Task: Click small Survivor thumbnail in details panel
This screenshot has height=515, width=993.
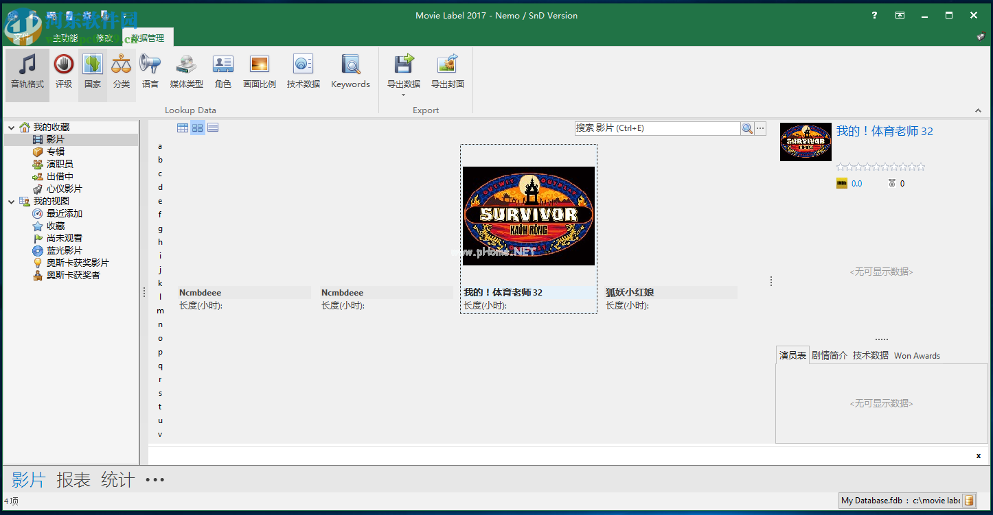Action: pyautogui.click(x=806, y=142)
